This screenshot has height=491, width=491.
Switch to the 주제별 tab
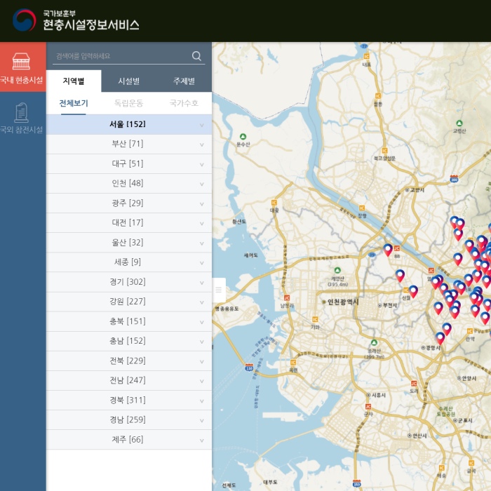(x=184, y=81)
